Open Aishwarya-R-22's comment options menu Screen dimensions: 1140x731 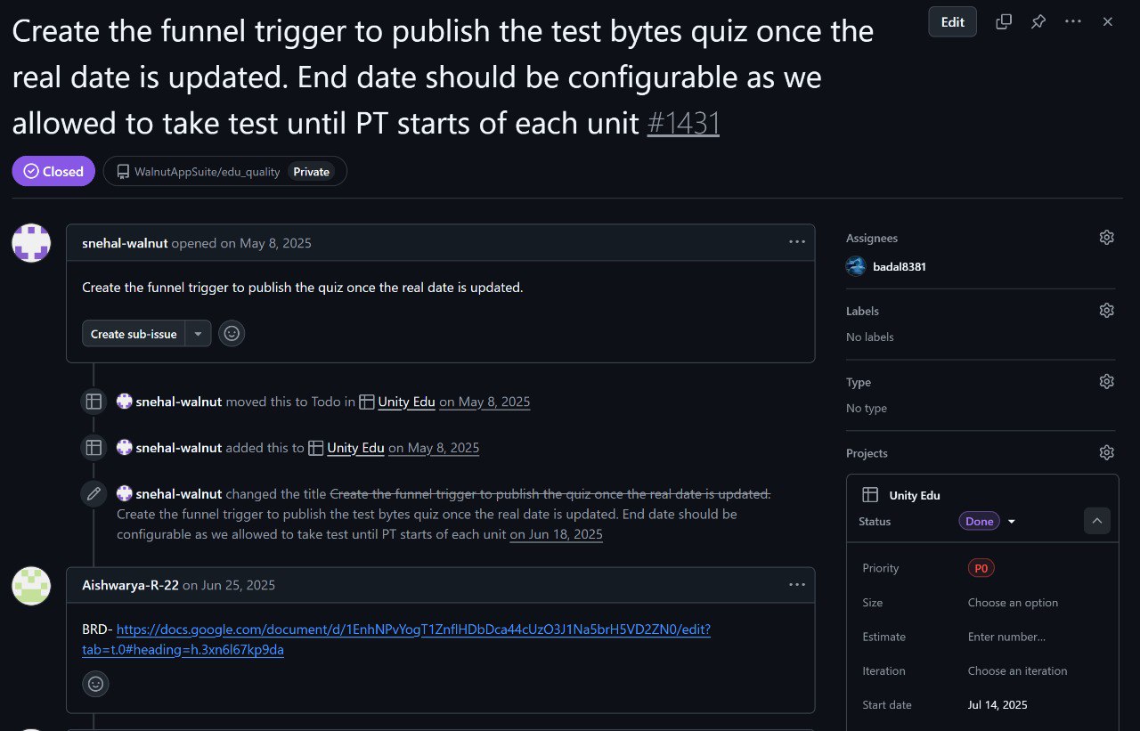pos(797,584)
